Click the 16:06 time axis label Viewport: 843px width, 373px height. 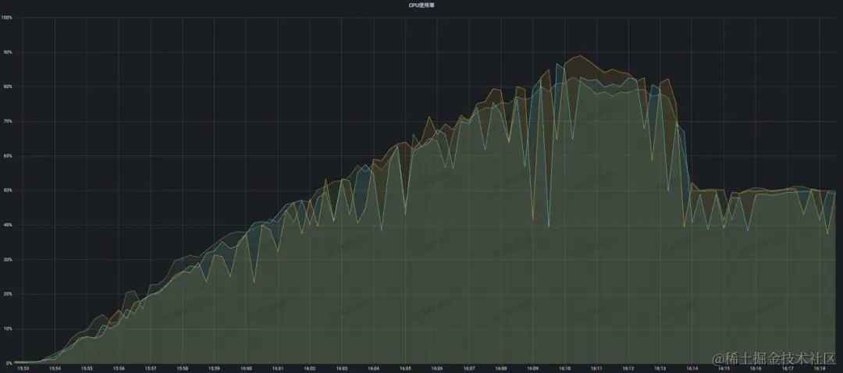click(438, 369)
